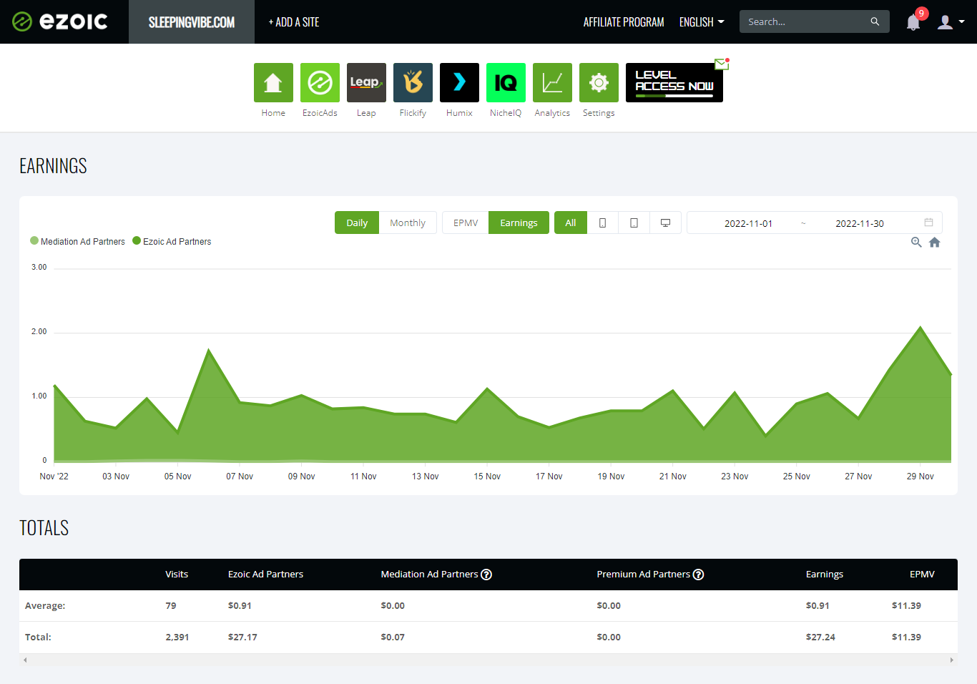Toggle Mediation Ad Partners legend series
977x684 pixels.
click(x=77, y=241)
